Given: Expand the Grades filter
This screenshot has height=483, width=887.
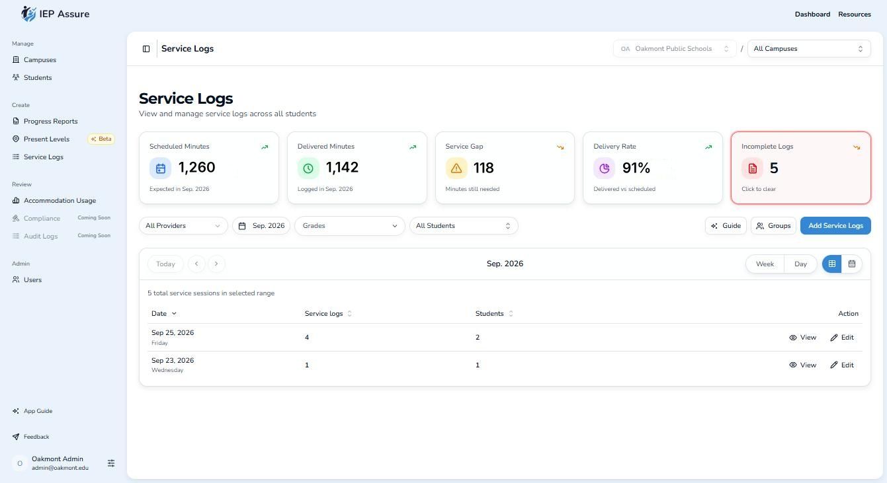Looking at the screenshot, I should tap(350, 226).
